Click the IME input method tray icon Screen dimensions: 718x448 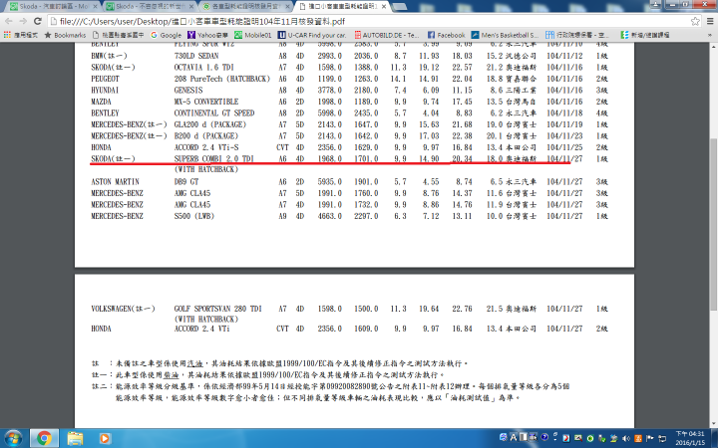pyautogui.click(x=504, y=437)
